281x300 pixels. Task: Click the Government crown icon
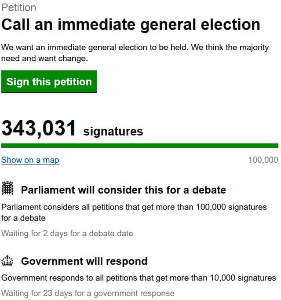point(8,261)
